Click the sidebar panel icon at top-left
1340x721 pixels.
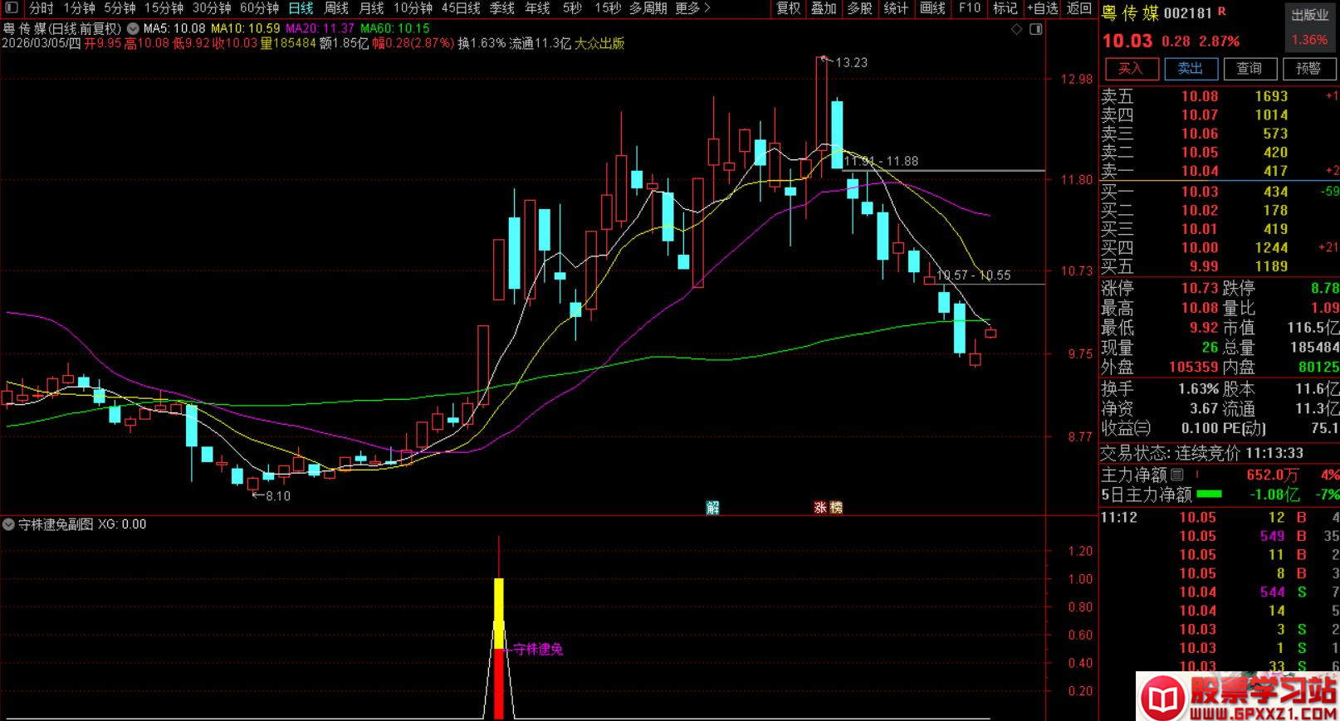pyautogui.click(x=11, y=8)
